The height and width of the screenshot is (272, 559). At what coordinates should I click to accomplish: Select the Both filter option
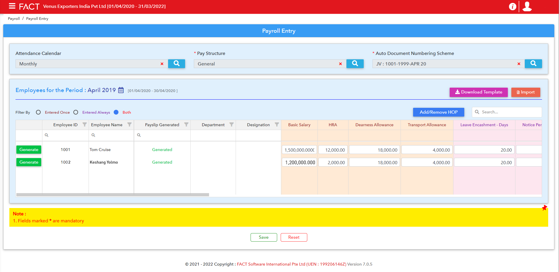tap(116, 112)
